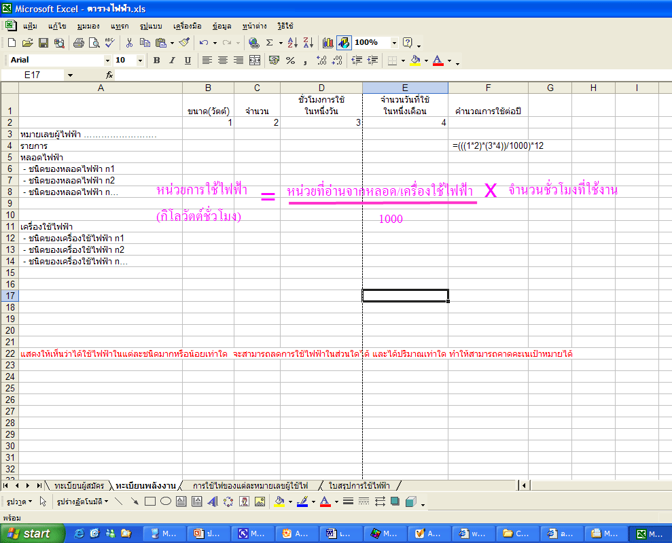Open the แฟ้ม (File) menu
Screen dimensions: 672x543
click(30, 26)
